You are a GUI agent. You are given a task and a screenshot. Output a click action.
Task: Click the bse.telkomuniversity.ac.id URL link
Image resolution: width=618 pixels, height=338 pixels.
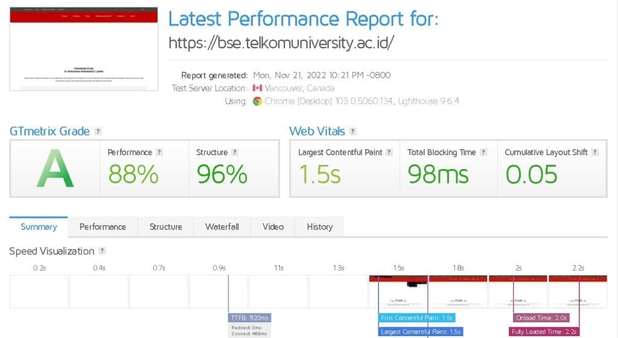281,42
